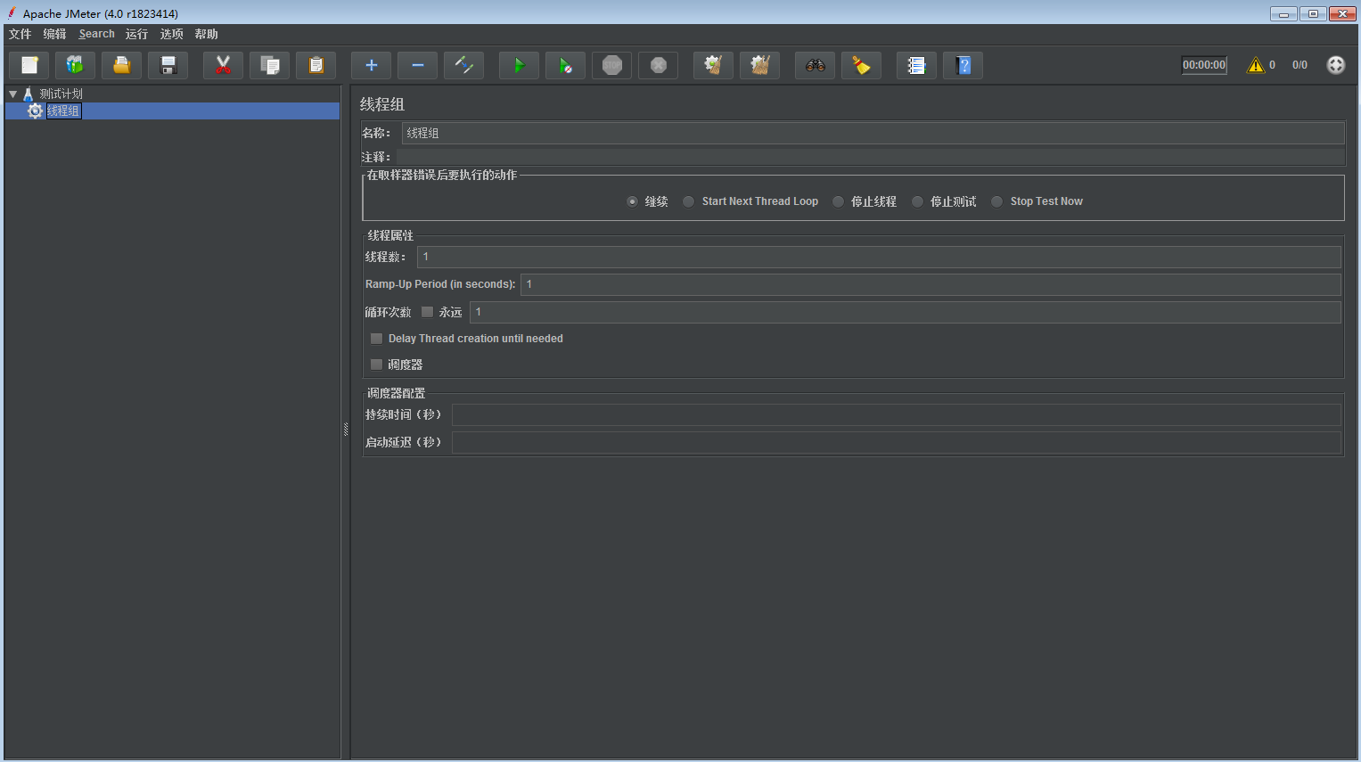Click the 注释 comment field
Viewport: 1361px width, 762px height.
coord(869,157)
